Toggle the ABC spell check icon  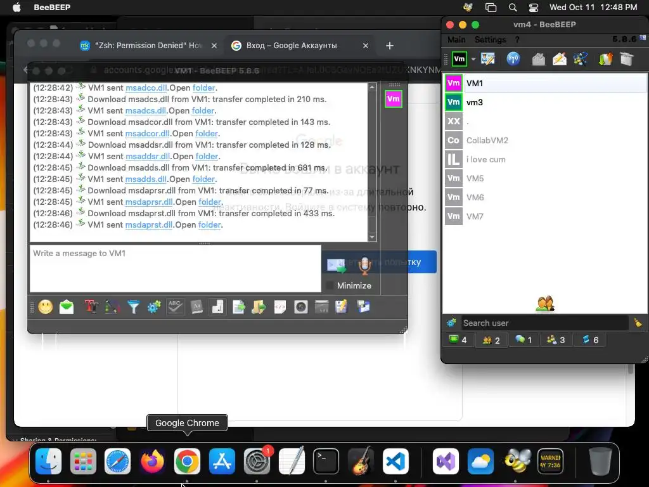click(x=175, y=307)
